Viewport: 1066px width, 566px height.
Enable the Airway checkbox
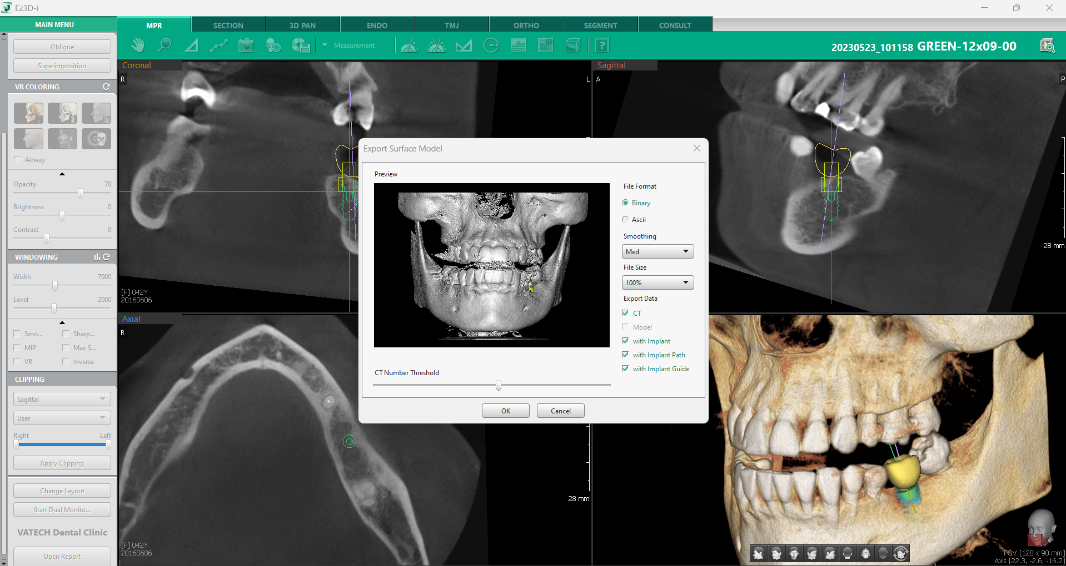(x=17, y=160)
